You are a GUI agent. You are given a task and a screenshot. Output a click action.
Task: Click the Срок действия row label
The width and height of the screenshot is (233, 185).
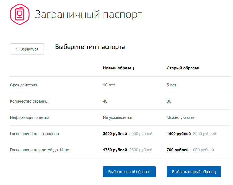[24, 85]
